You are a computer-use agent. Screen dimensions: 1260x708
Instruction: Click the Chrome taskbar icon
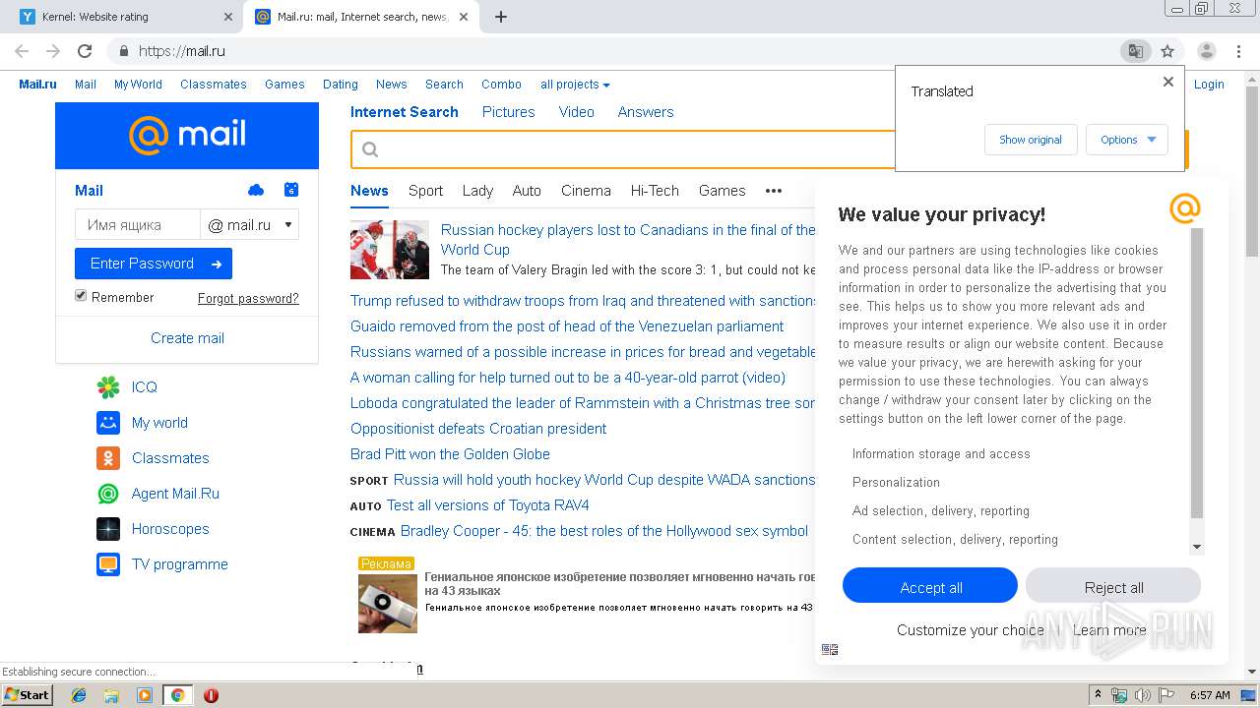[177, 695]
